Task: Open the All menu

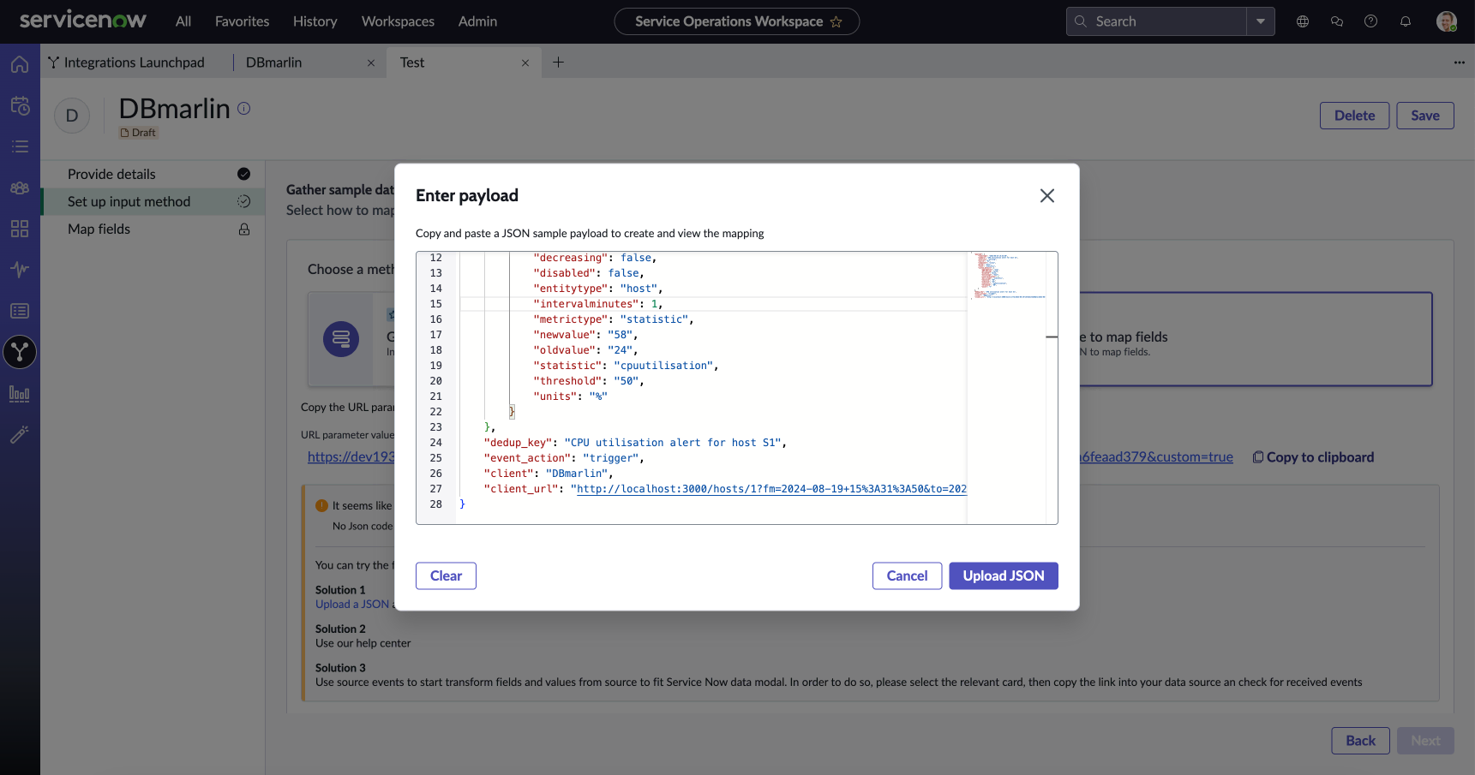Action: [x=183, y=21]
